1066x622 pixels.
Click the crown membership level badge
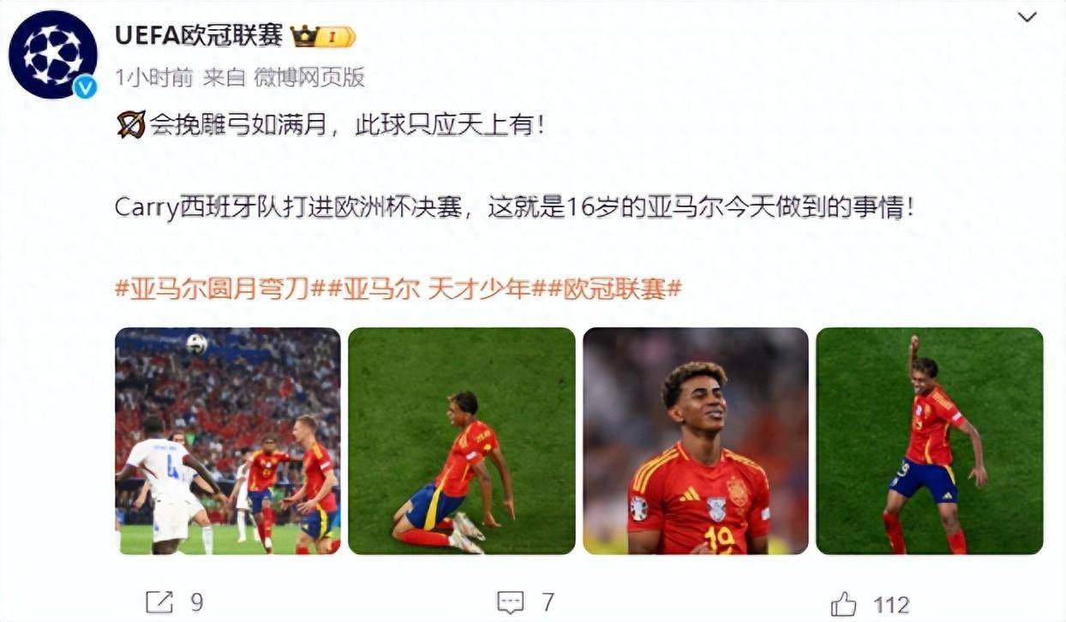pyautogui.click(x=323, y=36)
